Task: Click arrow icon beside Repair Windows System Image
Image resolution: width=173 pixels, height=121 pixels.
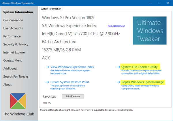Action: point(118,82)
